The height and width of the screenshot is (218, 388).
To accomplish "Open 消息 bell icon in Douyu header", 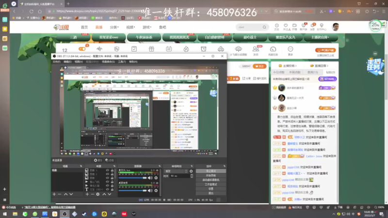I will 312,27.
